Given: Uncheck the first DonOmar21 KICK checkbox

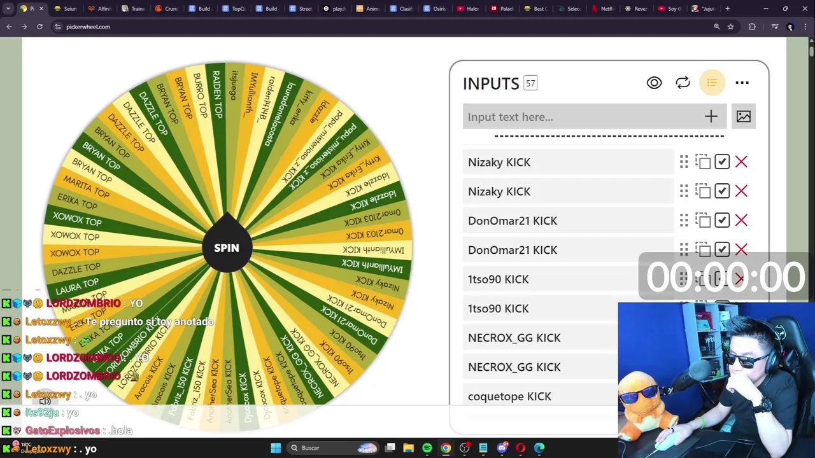Looking at the screenshot, I should tap(721, 221).
